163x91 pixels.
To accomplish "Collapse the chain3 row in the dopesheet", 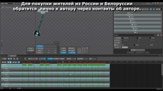I will click(x=2, y=79).
